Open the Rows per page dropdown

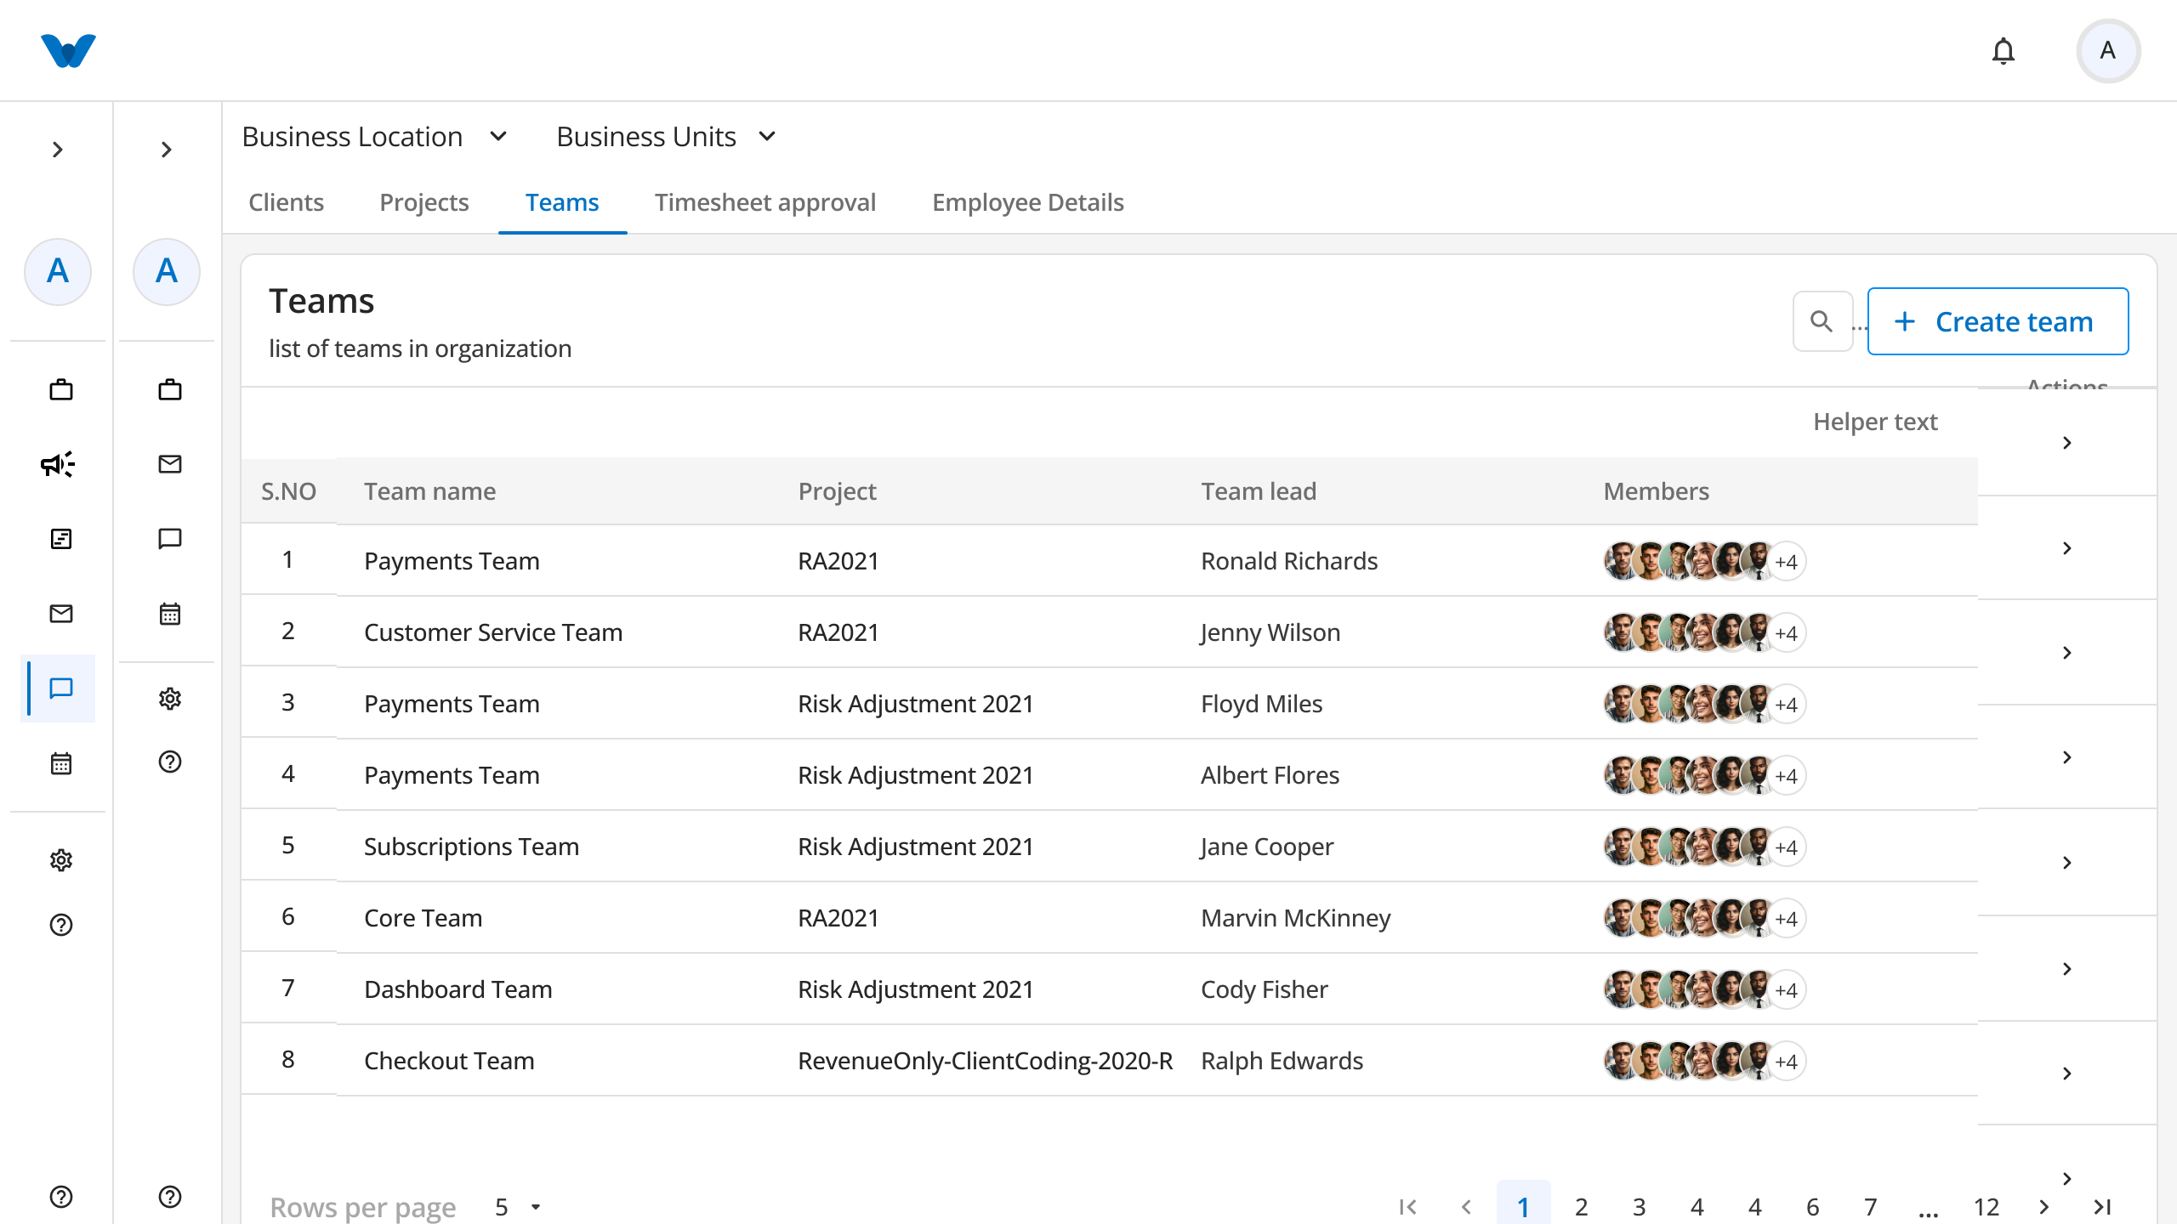point(518,1207)
